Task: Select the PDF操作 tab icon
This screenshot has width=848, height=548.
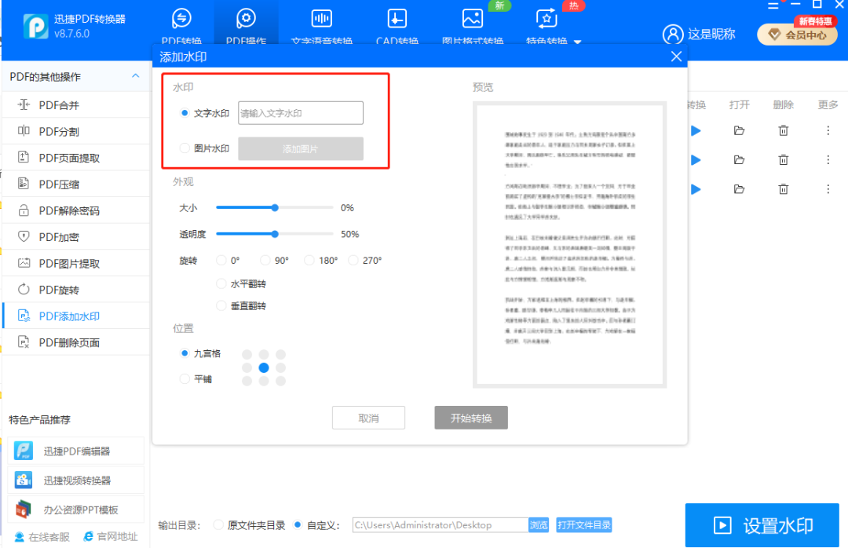Action: [x=246, y=18]
